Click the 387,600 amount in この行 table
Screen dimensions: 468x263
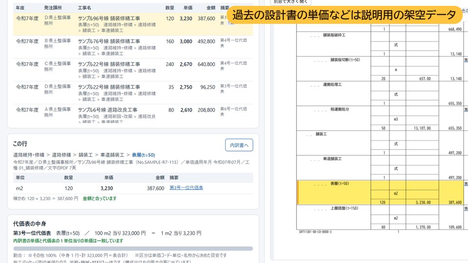click(x=156, y=188)
